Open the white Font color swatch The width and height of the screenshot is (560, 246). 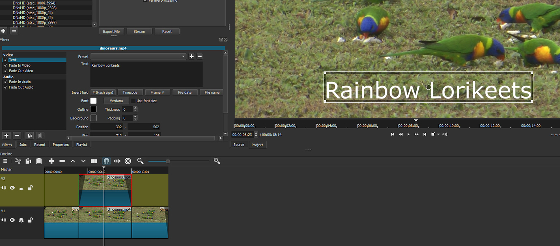click(x=93, y=101)
